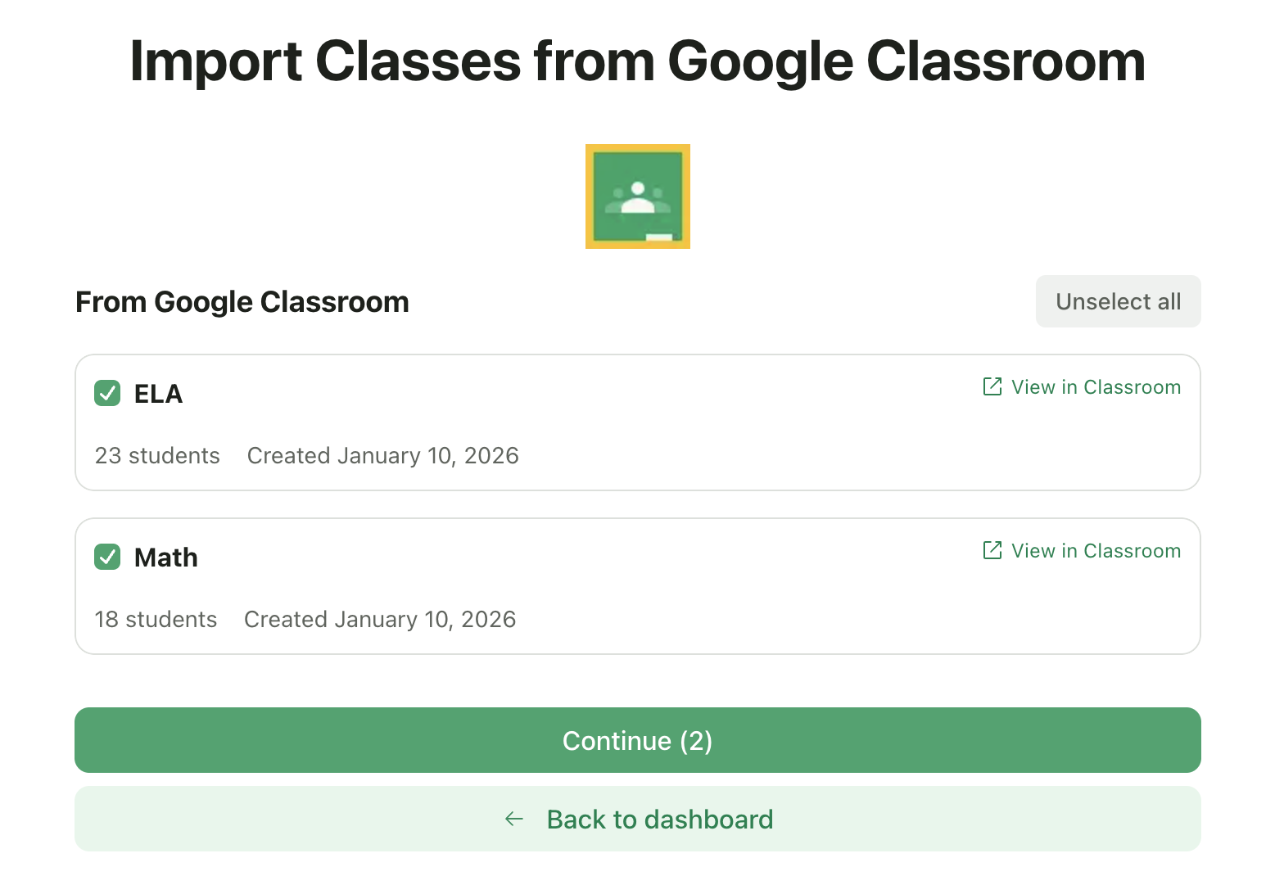
Task: Click the From Google Classroom heading
Action: (x=242, y=301)
